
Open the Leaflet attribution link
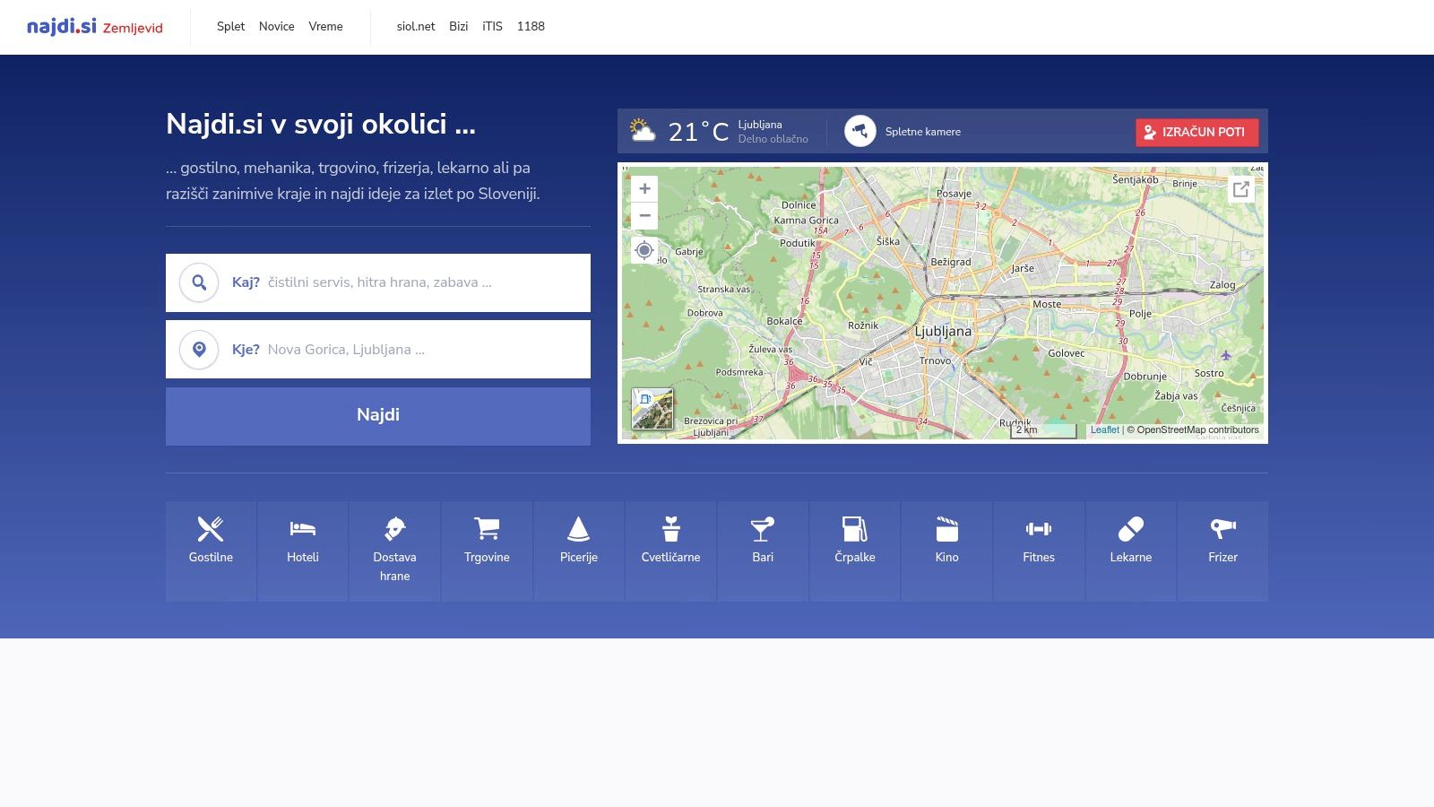[x=1104, y=430]
